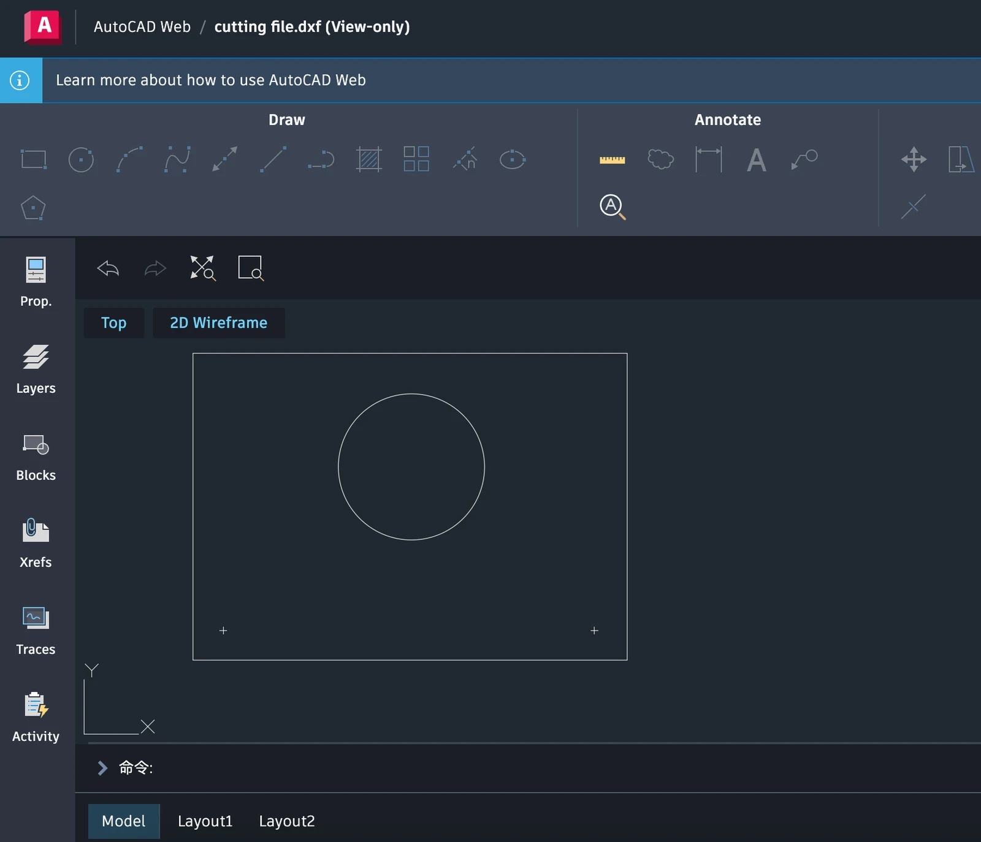Redo the last action

[155, 268]
